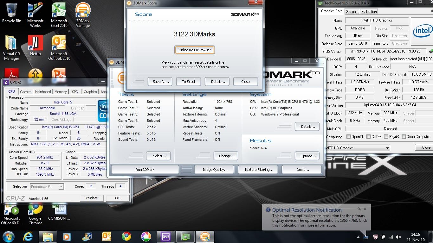This screenshot has width=433, height=243.
Task: Switch to Graphics tab in CPU-Z
Action: [90, 92]
